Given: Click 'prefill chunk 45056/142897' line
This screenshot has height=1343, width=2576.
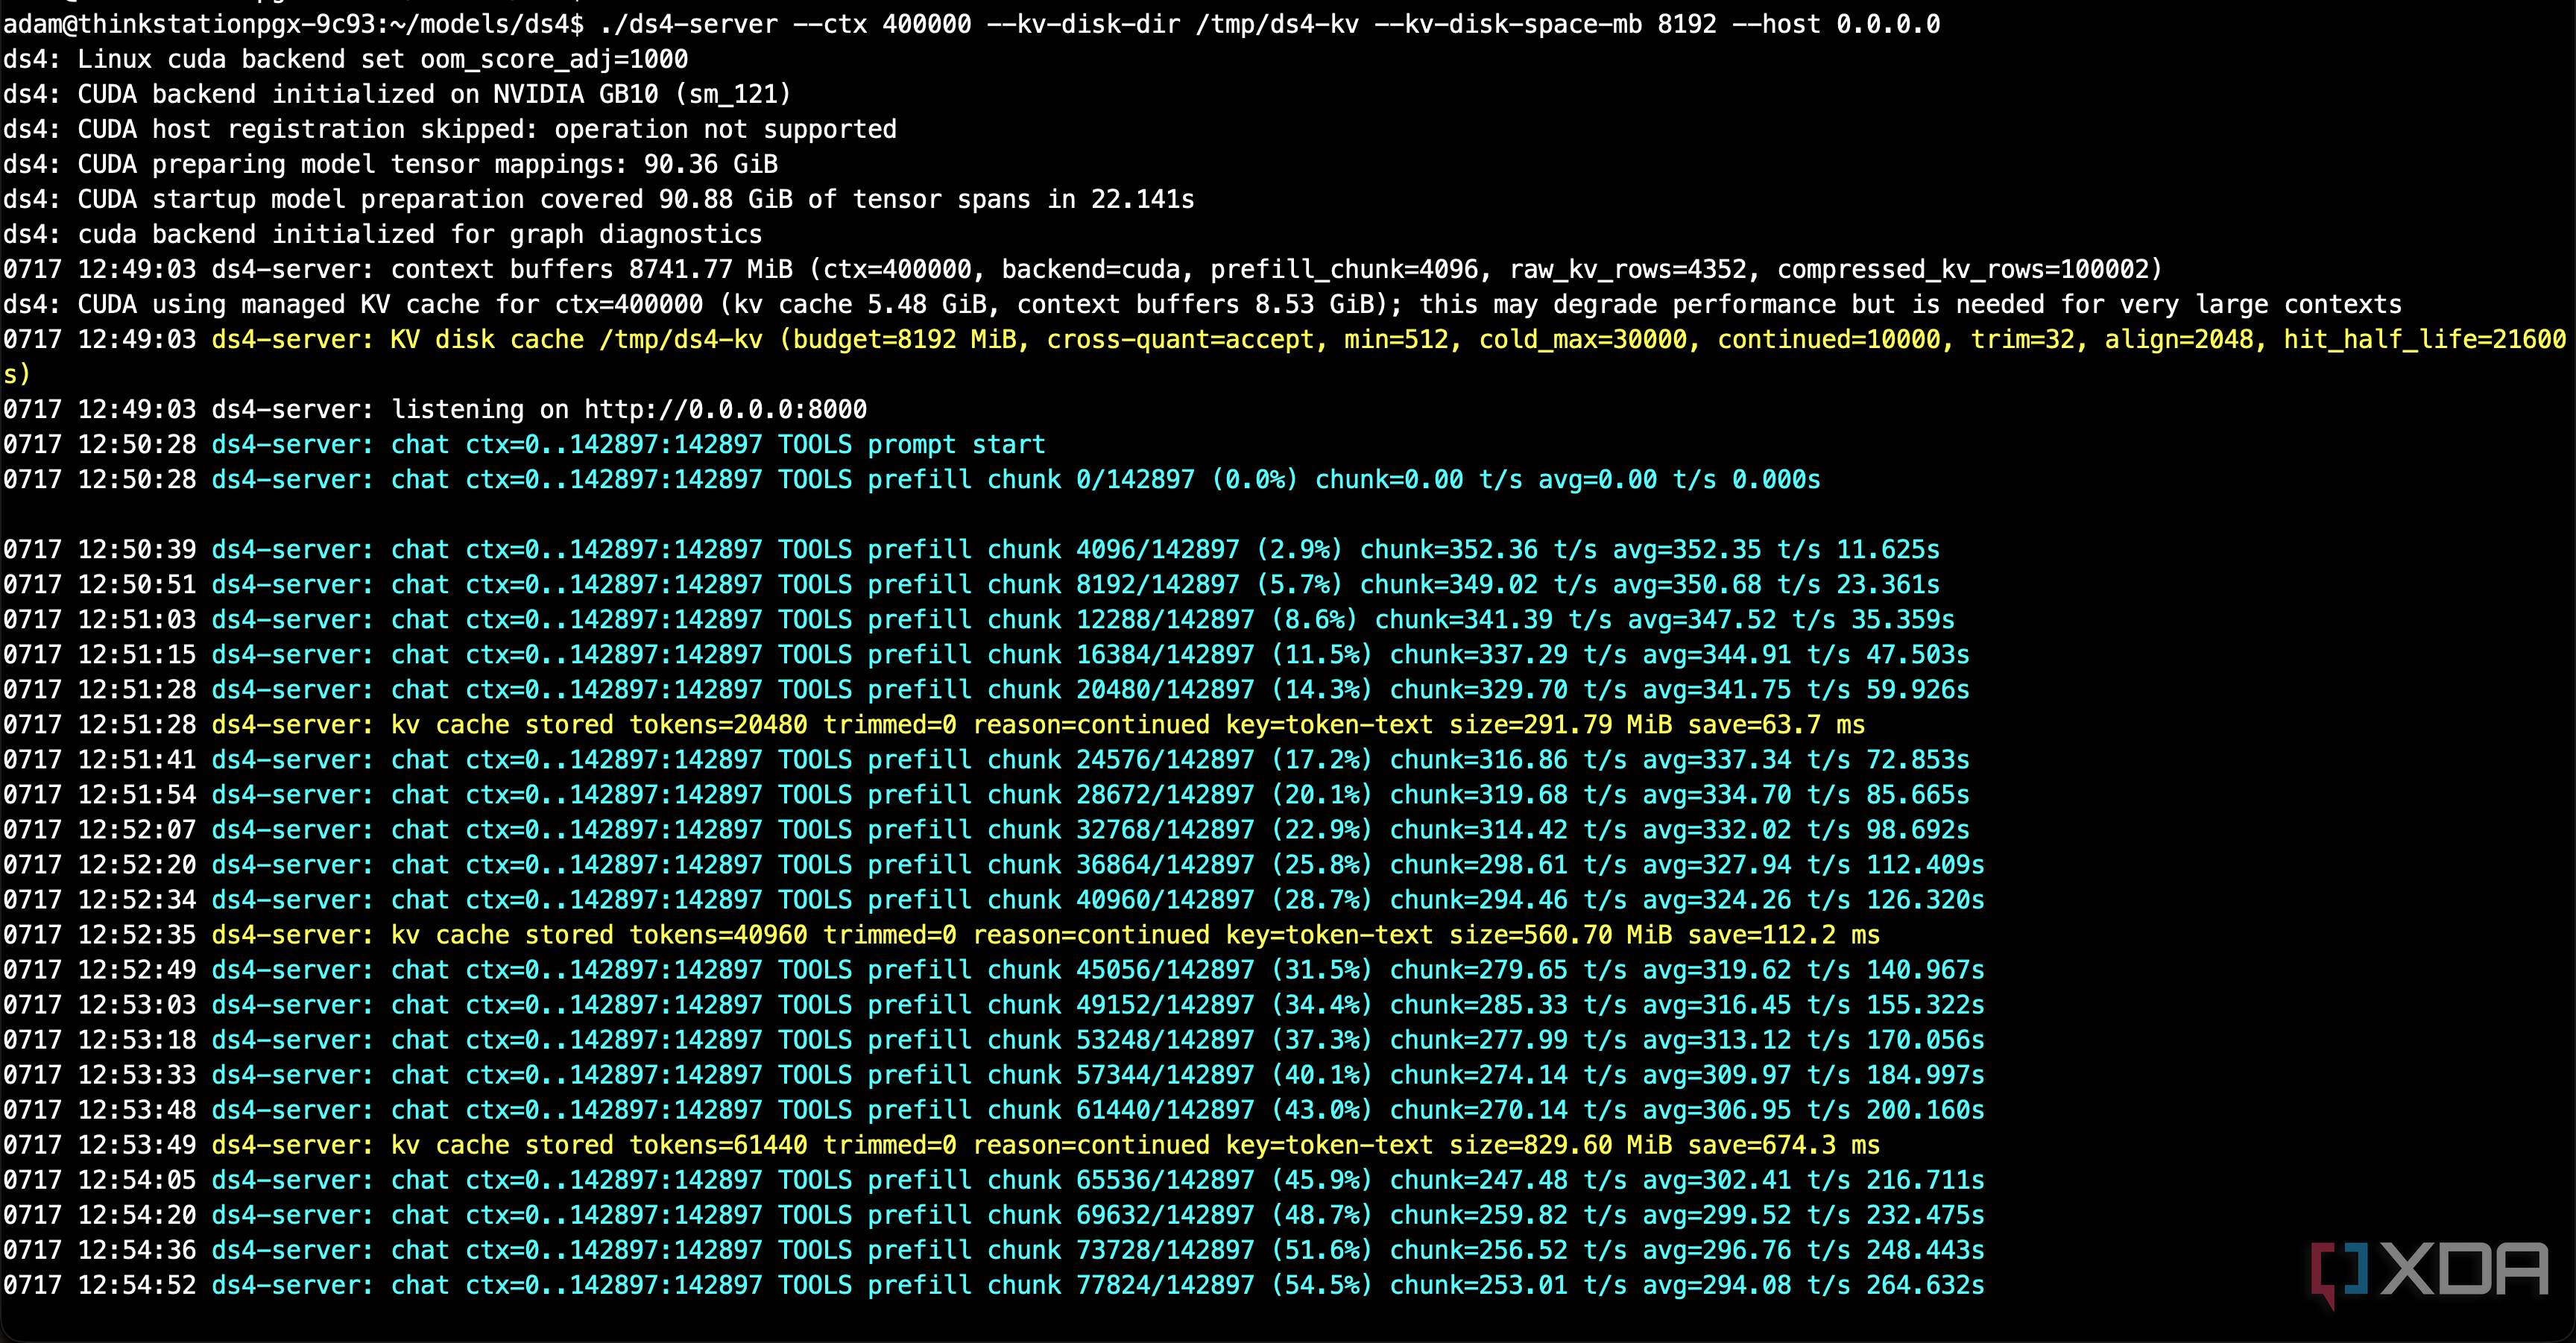Looking at the screenshot, I should (994, 969).
